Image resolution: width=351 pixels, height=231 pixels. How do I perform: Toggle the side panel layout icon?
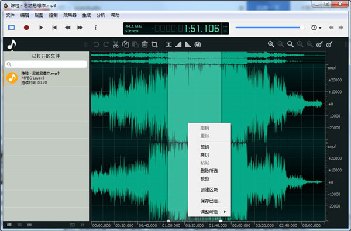[12, 27]
